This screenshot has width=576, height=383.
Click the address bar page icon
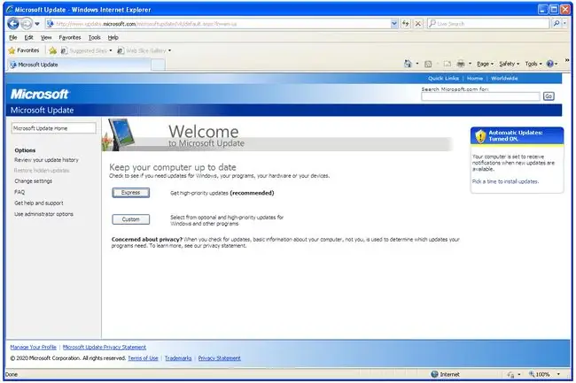tap(50, 24)
